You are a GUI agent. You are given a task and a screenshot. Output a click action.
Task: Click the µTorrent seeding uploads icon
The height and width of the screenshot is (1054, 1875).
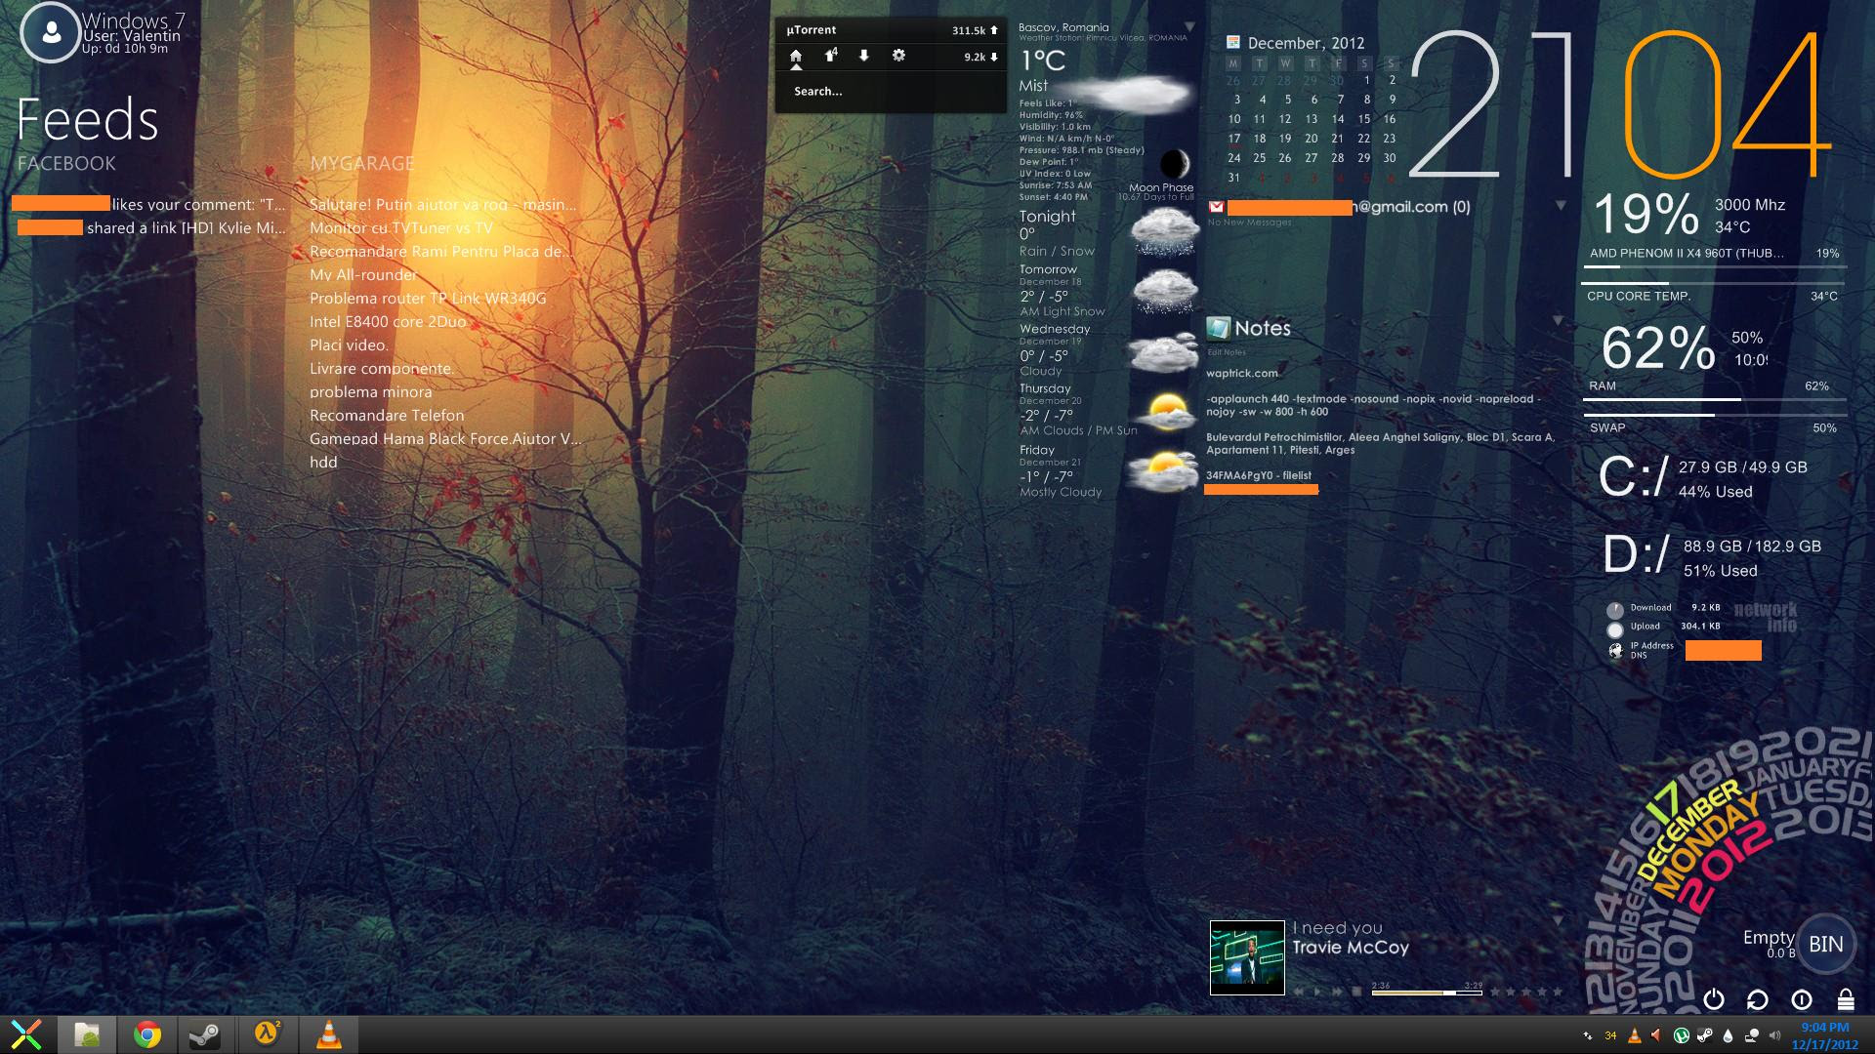click(x=830, y=56)
